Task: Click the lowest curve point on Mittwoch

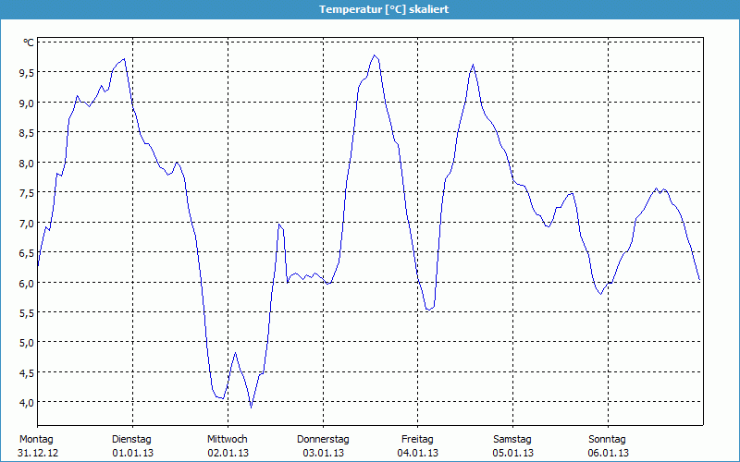Action: tap(251, 407)
